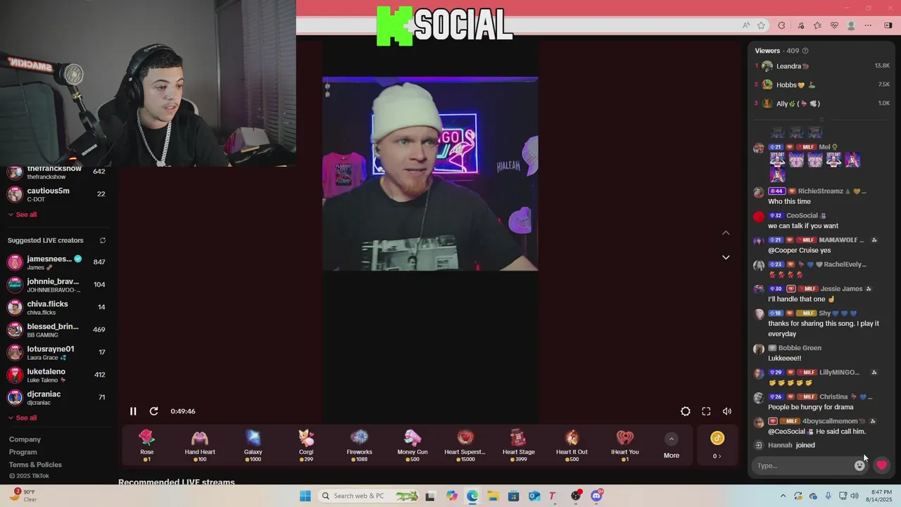
Task: Open the stream settings gear icon
Action: click(x=686, y=411)
